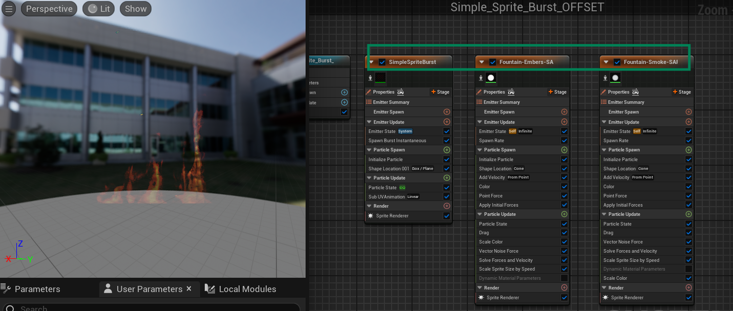
Task: Add module to Fountain-Smoke-SAF Particle Update
Action: coord(688,214)
